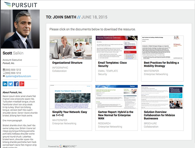Click the office phone icon
Screen dimensions: 195x148
[4, 70]
